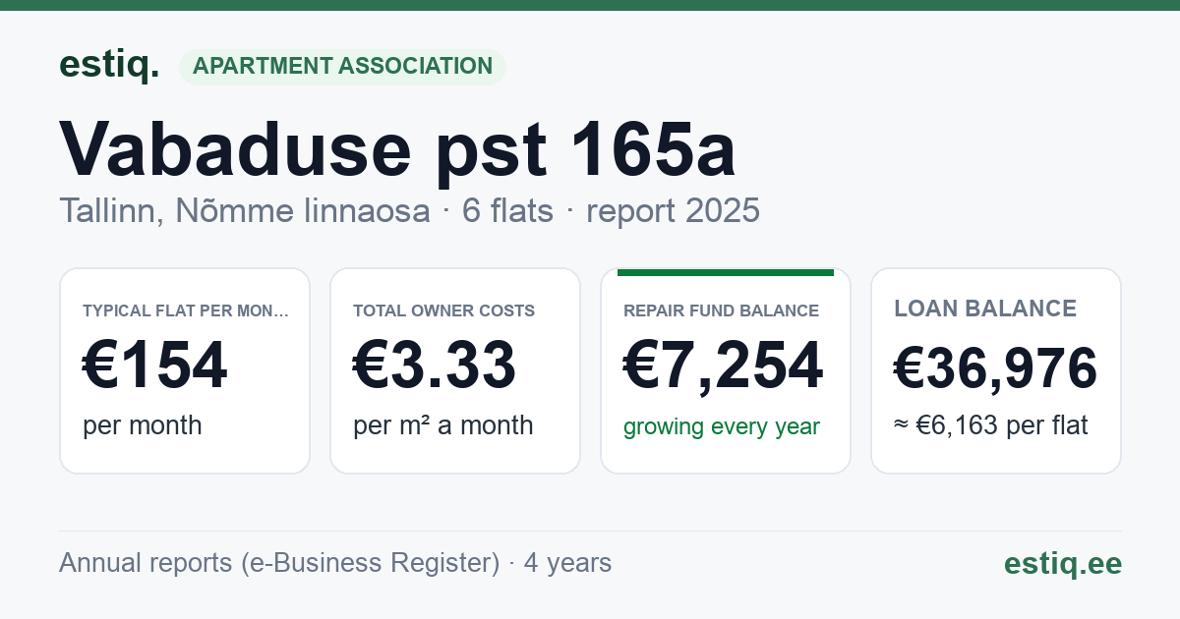
Task: Click '≈ €6,163 per flat' text
Action: pos(991,426)
